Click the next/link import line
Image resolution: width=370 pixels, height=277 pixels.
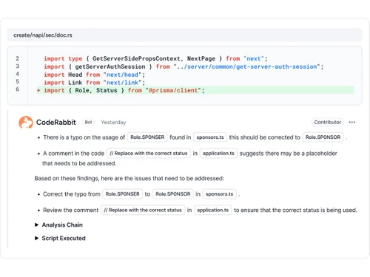tap(95, 83)
